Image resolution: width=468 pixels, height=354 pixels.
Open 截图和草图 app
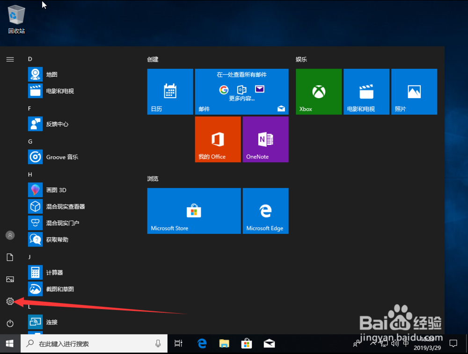tap(80, 289)
